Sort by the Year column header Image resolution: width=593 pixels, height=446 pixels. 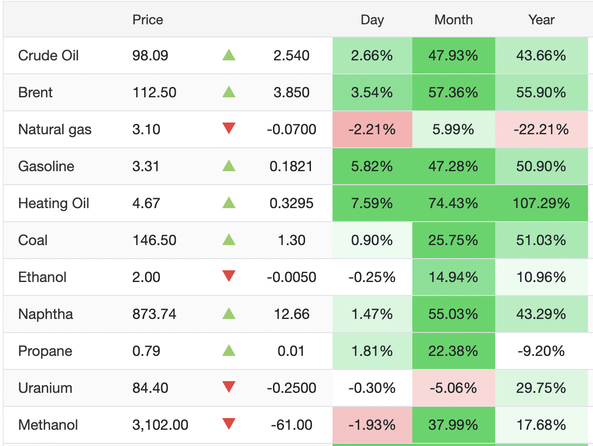pyautogui.click(x=541, y=20)
